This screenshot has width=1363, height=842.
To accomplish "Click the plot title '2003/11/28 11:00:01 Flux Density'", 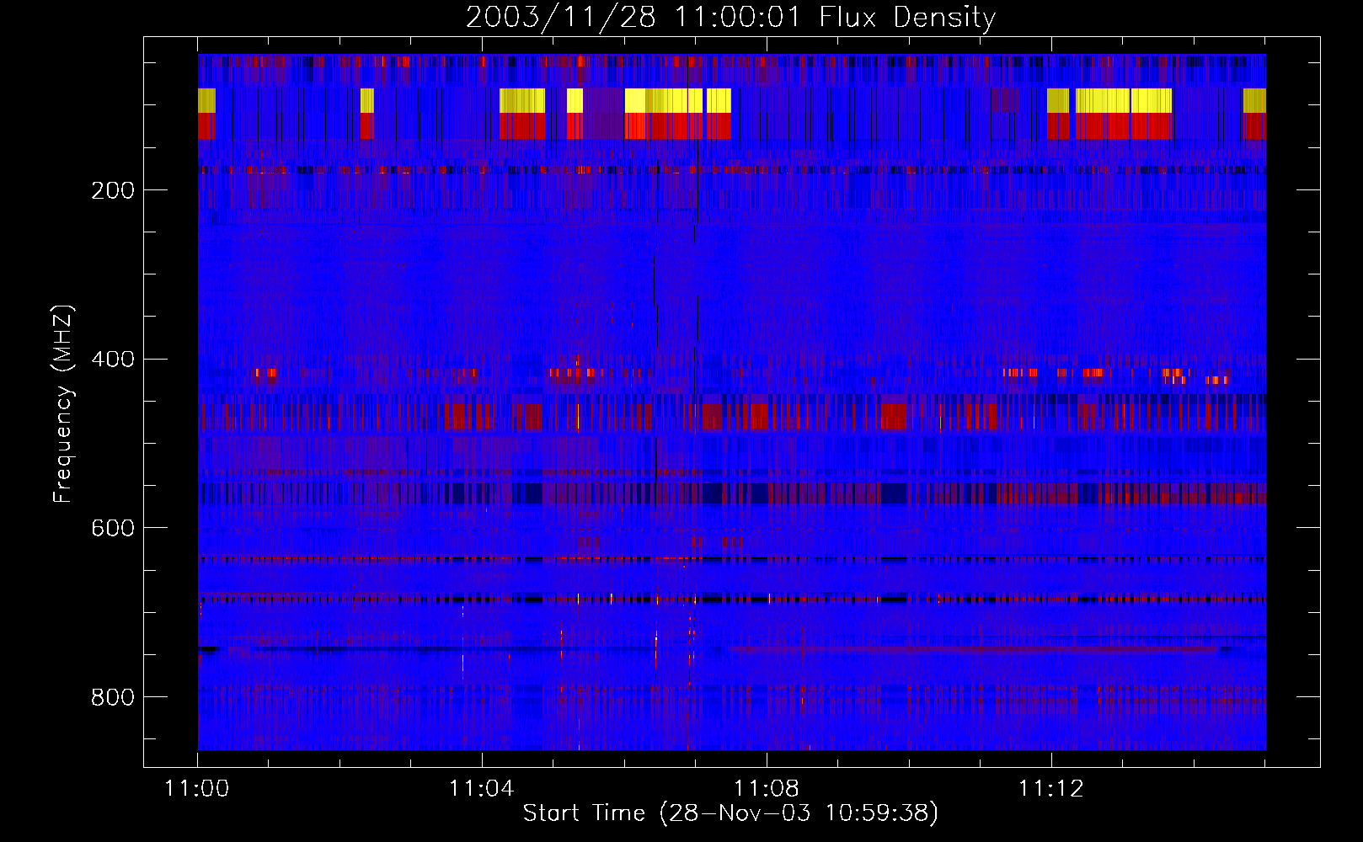I will click(730, 17).
